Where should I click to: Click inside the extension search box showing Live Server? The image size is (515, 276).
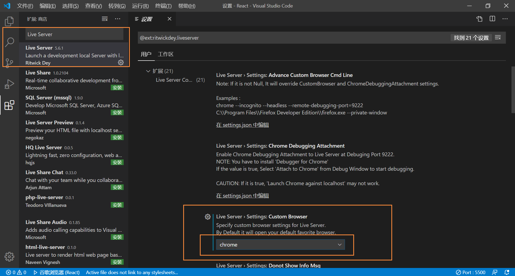click(x=74, y=34)
